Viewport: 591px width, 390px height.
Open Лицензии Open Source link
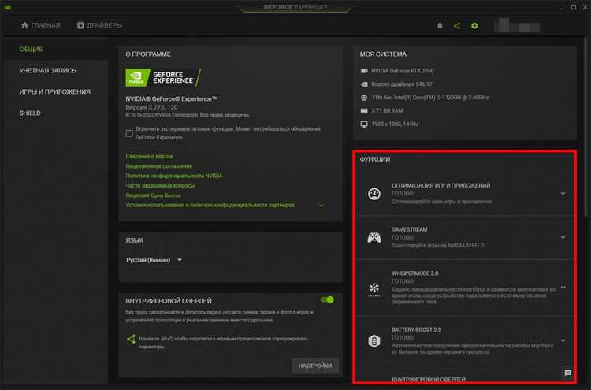tap(153, 195)
